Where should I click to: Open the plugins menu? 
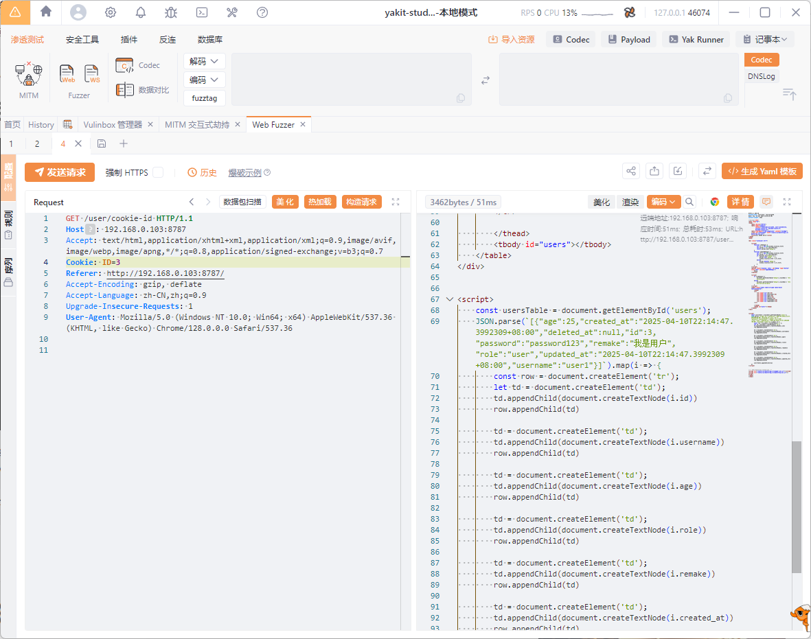pyautogui.click(x=129, y=40)
